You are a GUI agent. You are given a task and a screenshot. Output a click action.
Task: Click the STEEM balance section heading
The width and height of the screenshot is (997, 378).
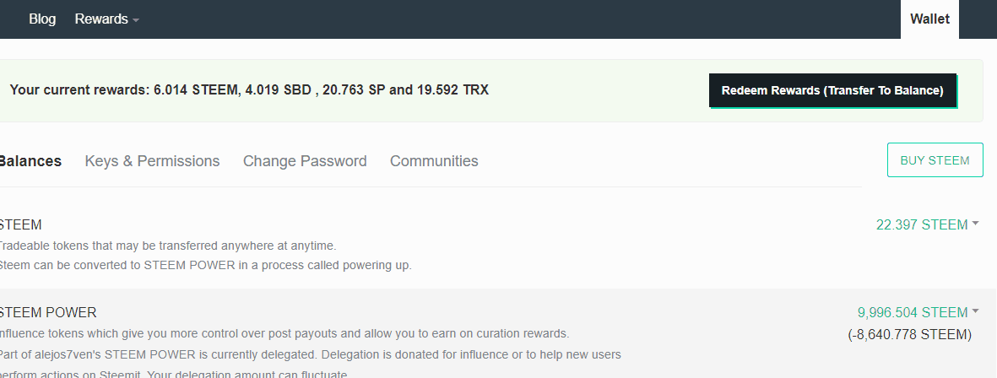[x=20, y=225]
